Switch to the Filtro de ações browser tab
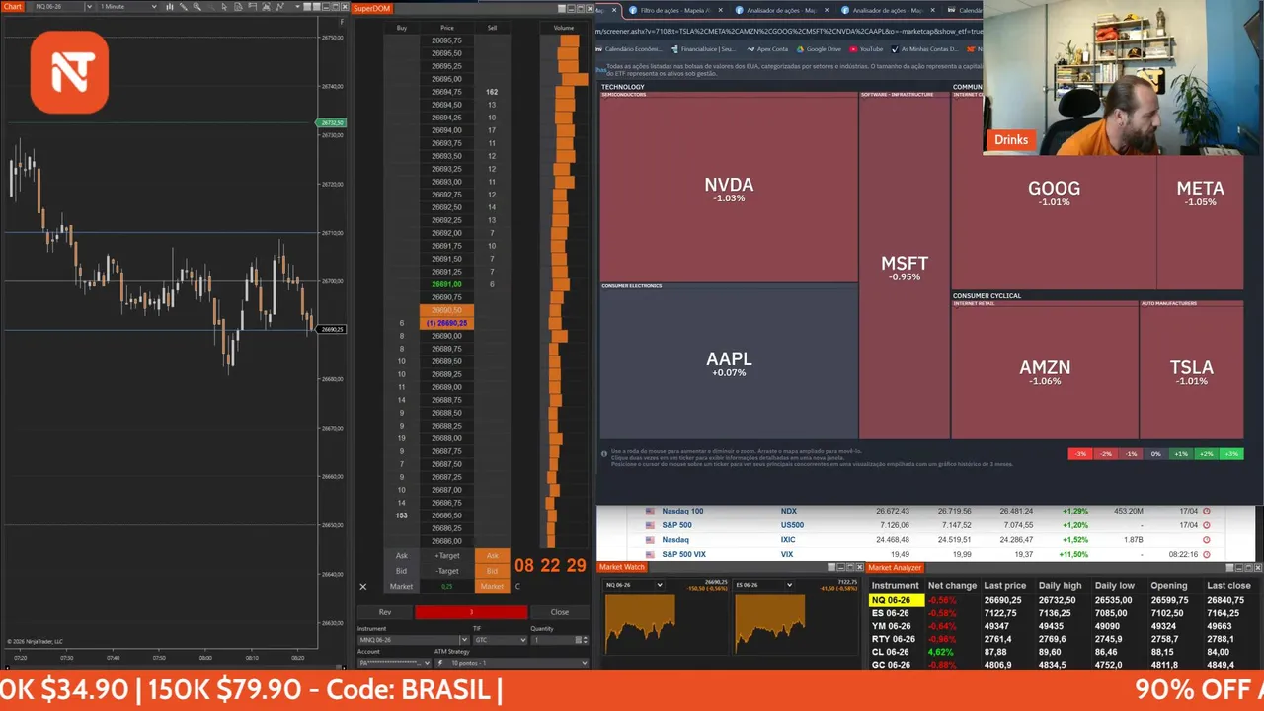The width and height of the screenshot is (1264, 711). 674,10
